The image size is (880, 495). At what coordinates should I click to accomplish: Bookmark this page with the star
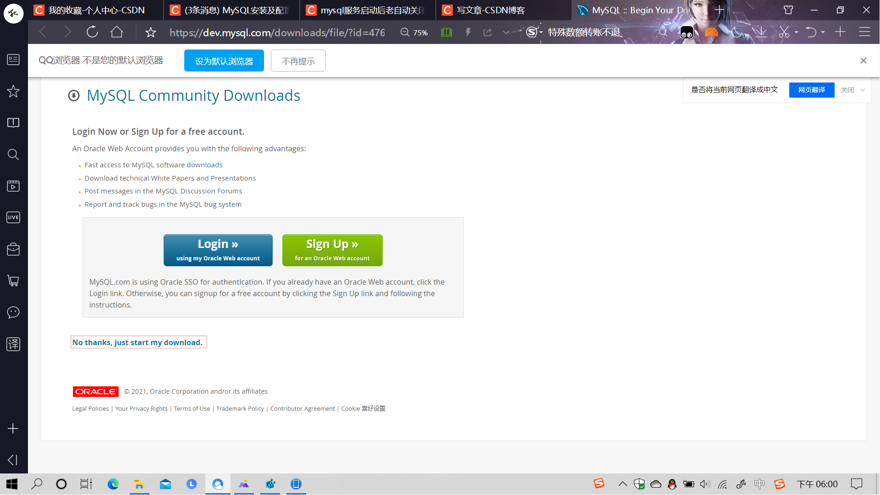(x=151, y=33)
